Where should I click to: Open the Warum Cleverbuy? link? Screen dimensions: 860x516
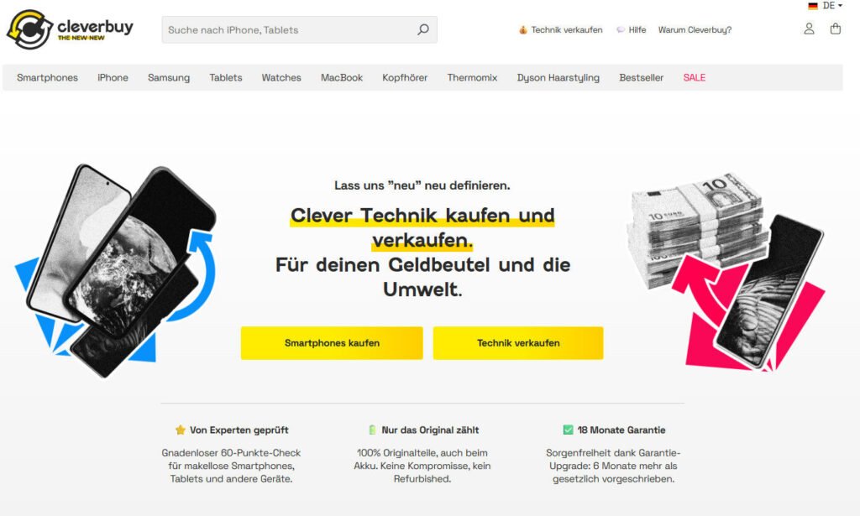pos(695,30)
